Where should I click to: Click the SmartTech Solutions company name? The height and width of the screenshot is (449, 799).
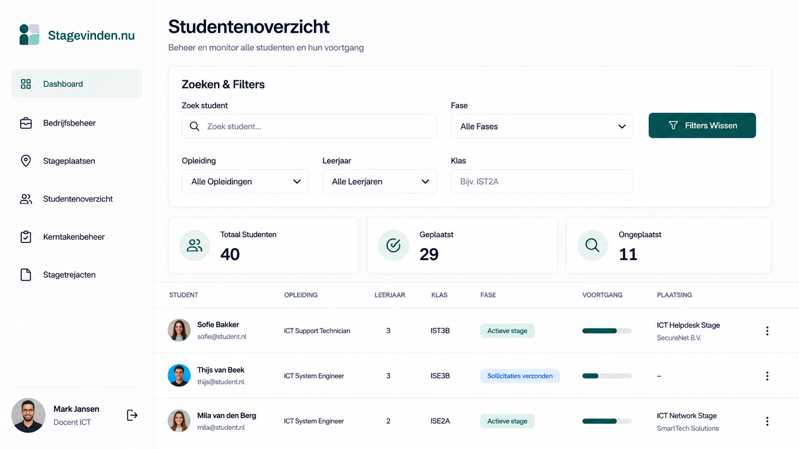(688, 428)
